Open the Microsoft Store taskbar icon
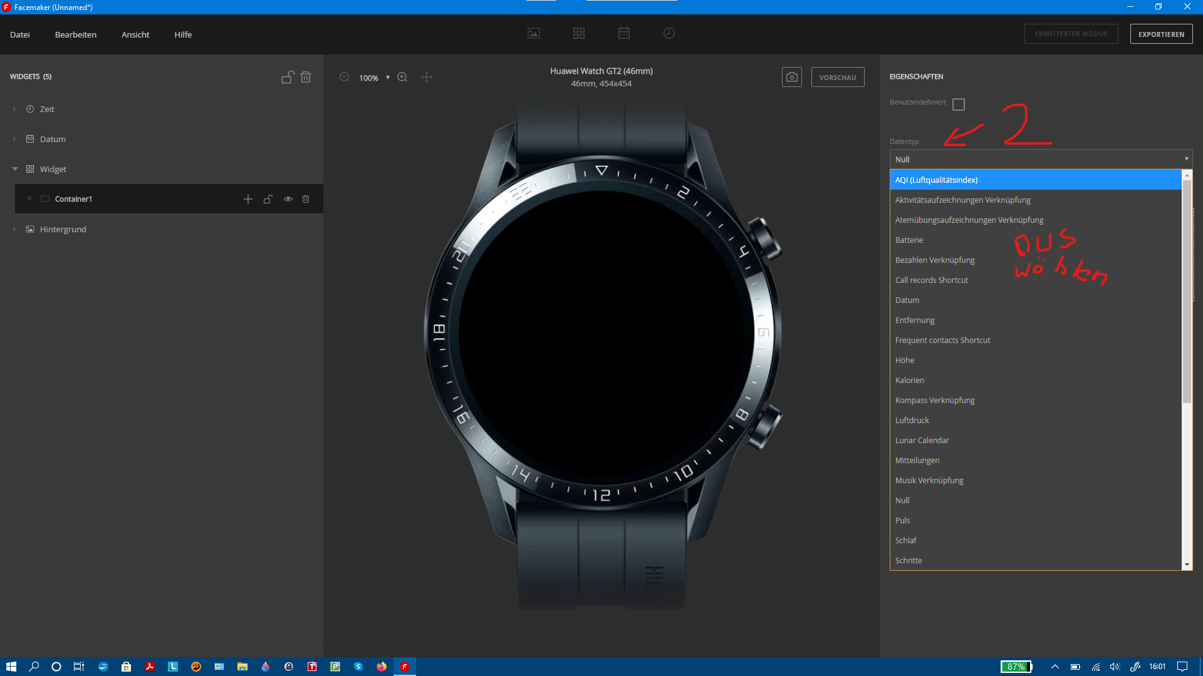1203x676 pixels. click(126, 667)
